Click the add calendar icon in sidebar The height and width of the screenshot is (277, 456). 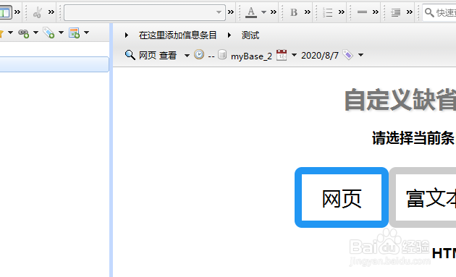pyautogui.click(x=74, y=33)
